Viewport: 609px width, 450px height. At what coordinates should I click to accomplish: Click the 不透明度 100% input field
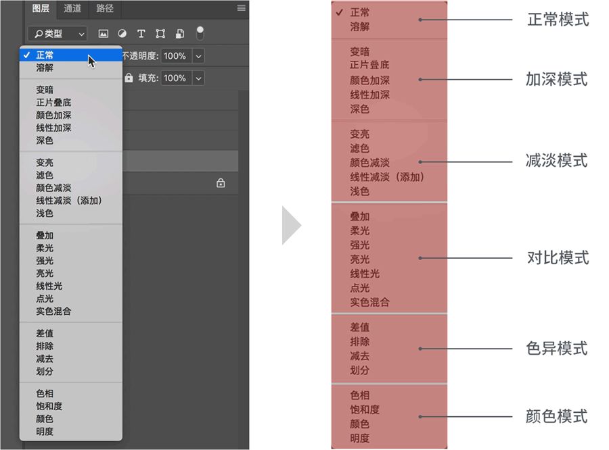click(x=175, y=56)
